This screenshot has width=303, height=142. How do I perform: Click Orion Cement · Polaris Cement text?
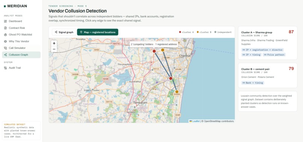tap(258, 77)
